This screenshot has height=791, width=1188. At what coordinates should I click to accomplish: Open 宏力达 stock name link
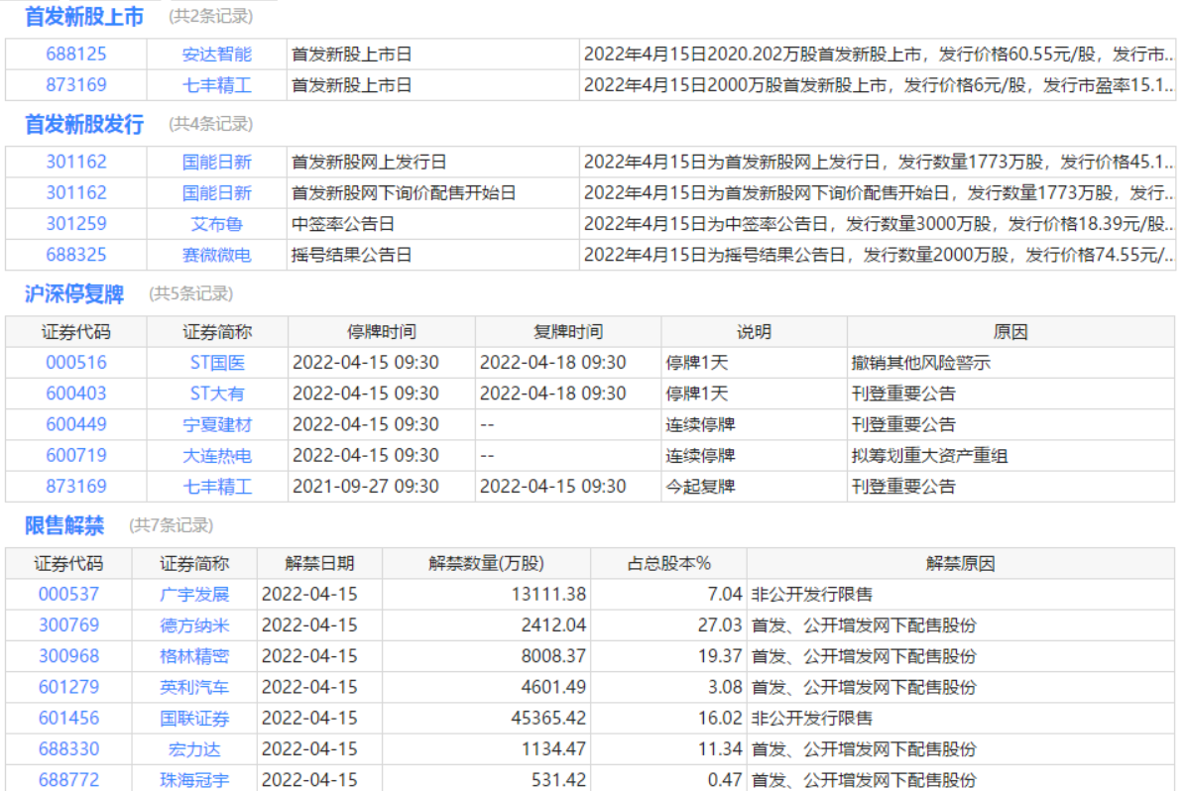[194, 750]
